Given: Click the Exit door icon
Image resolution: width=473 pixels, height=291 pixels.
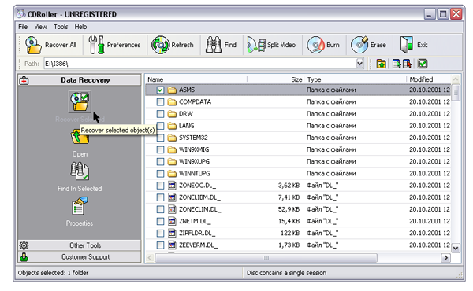Looking at the screenshot, I should coord(406,45).
